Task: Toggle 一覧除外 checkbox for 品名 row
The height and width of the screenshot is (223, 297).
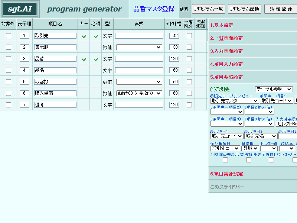Action: (189, 70)
